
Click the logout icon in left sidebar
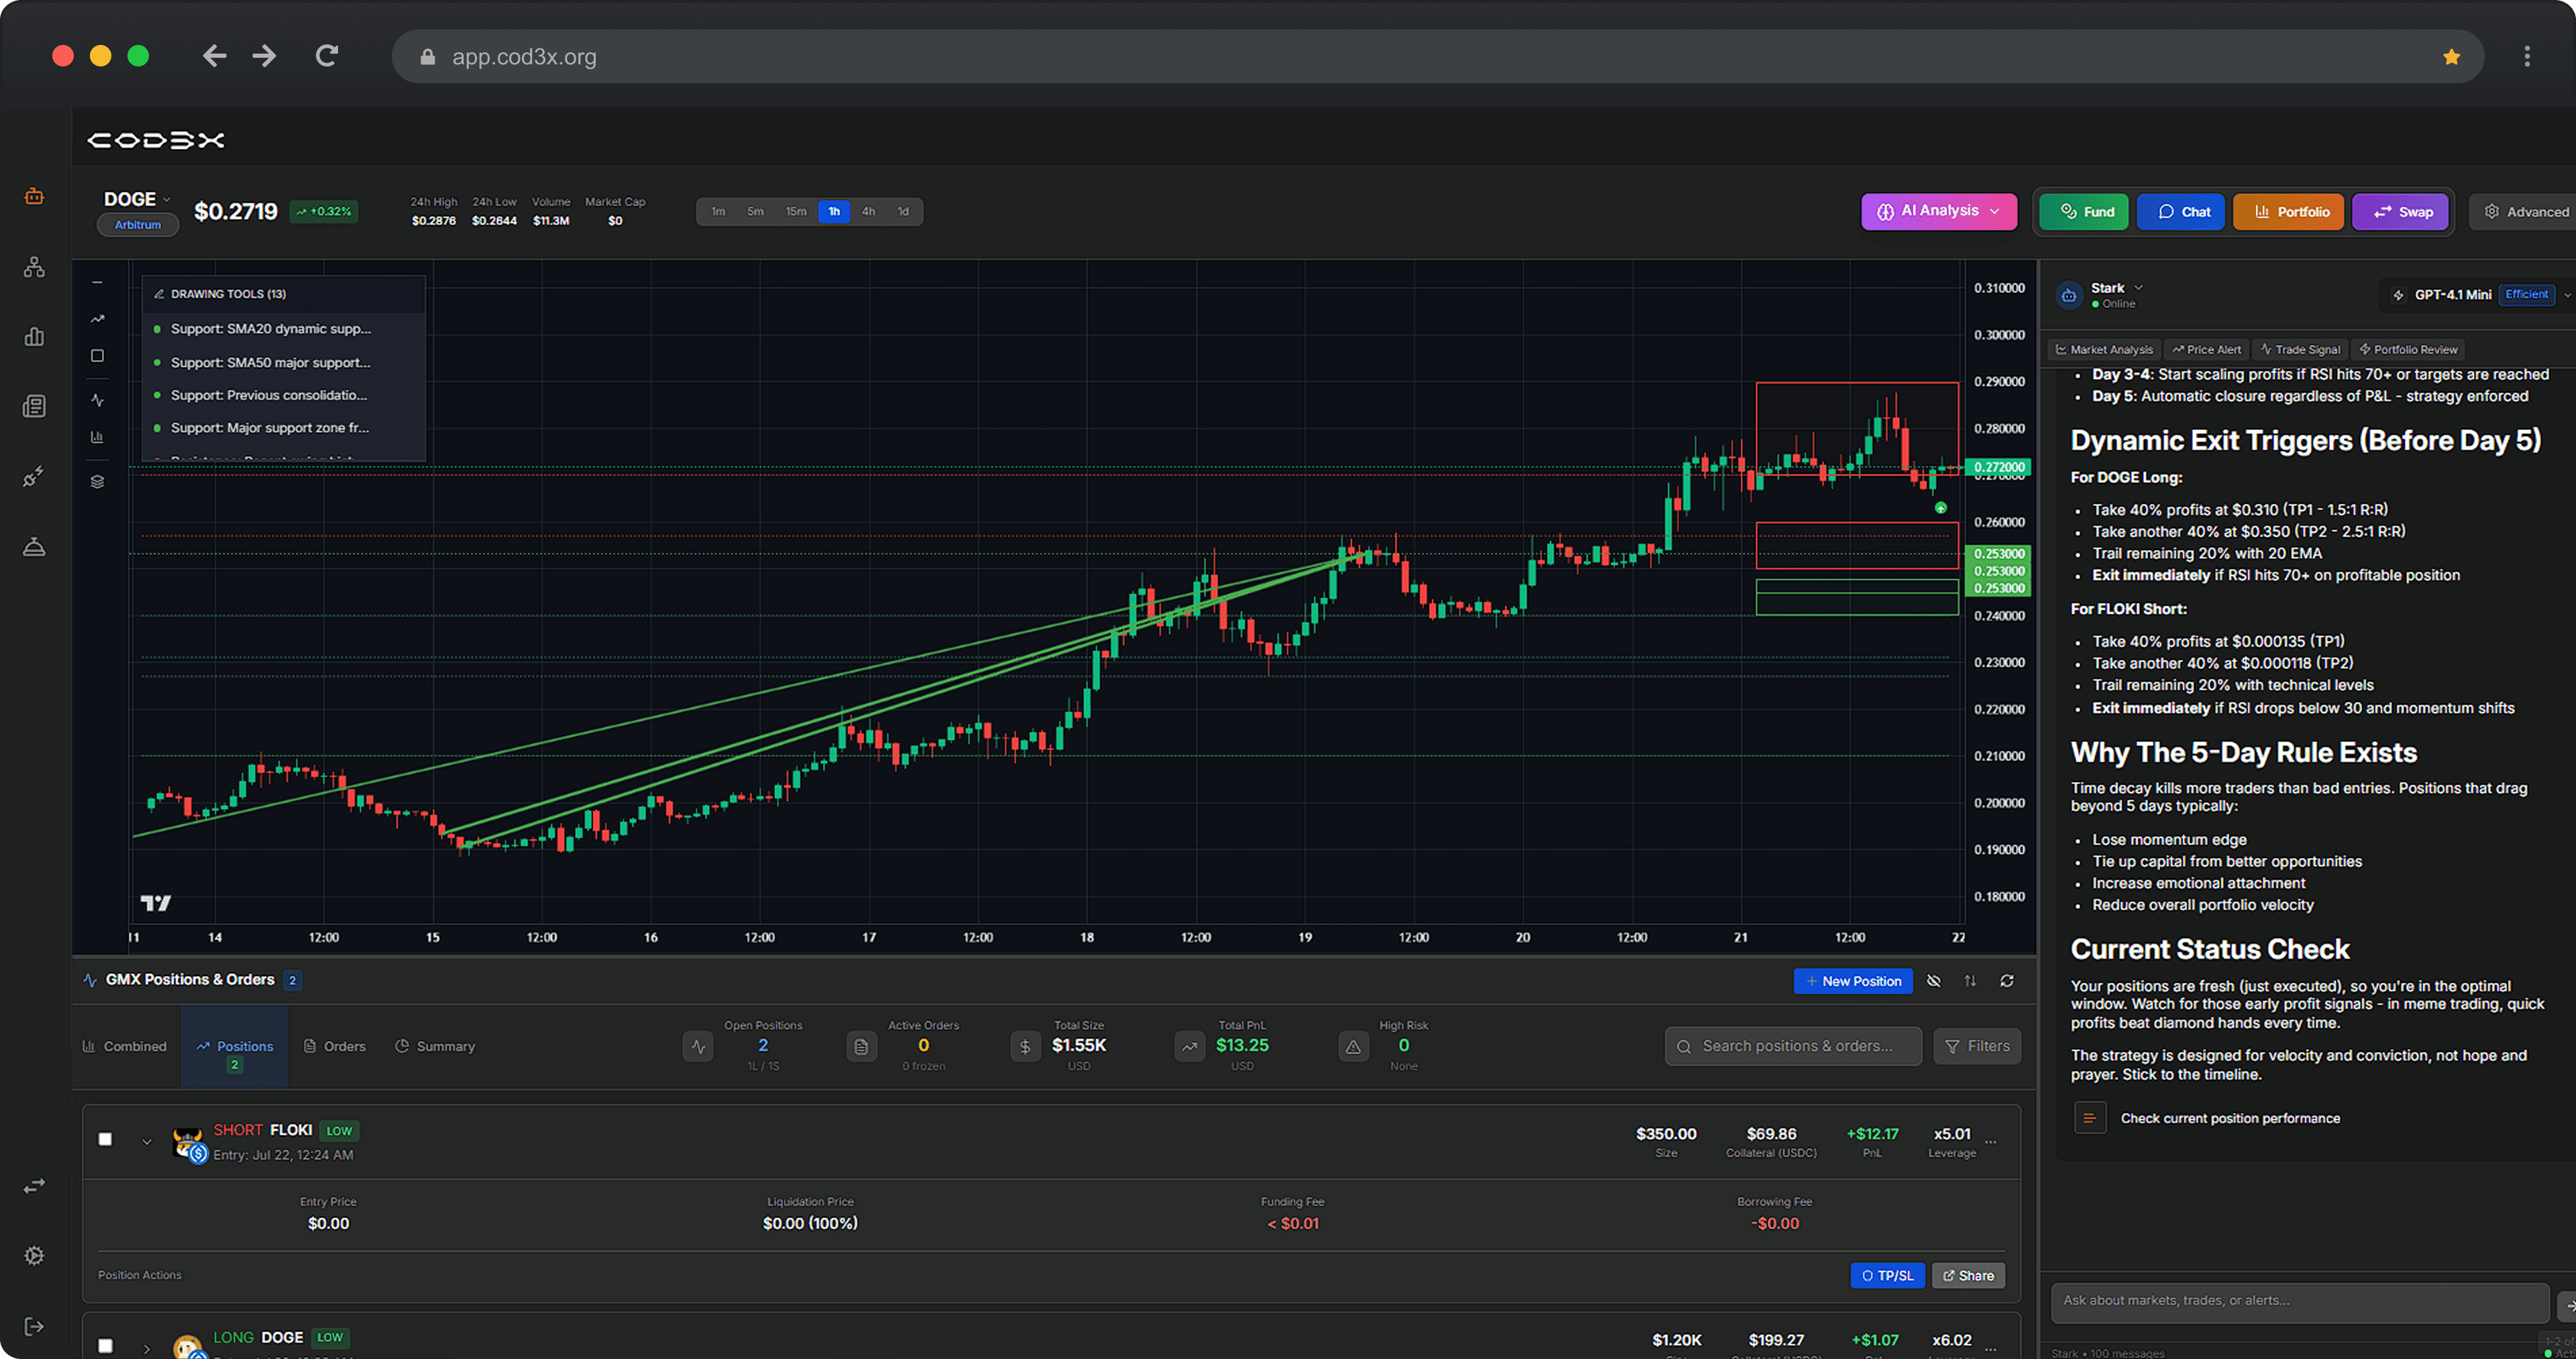click(34, 1326)
